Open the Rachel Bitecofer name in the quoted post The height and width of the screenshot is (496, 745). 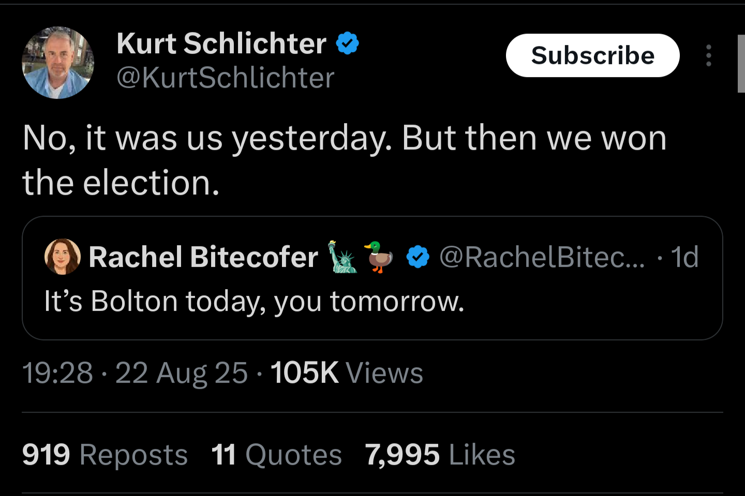203,257
